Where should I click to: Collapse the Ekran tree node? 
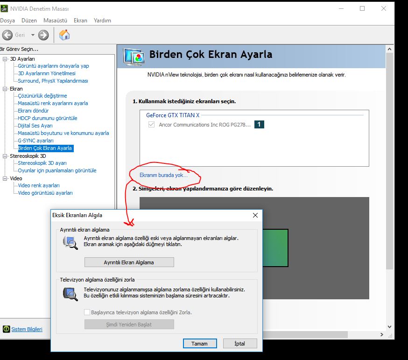pyautogui.click(x=5, y=89)
